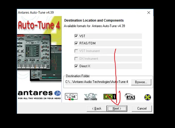Cancel the Auto-Tune installation
Viewport: 175px width, 128px height.
click(142, 109)
